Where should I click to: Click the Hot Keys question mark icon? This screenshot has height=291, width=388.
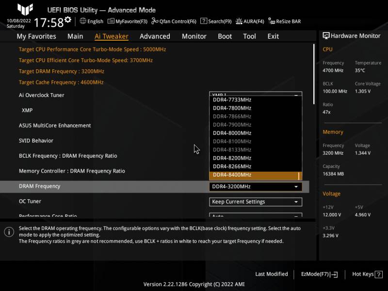[x=379, y=275]
